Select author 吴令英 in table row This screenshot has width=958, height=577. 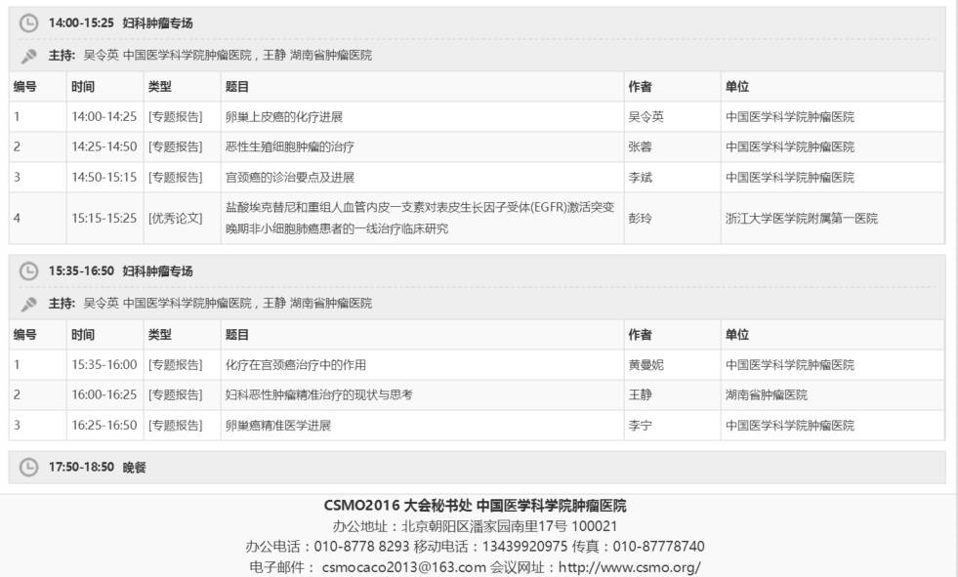[646, 117]
